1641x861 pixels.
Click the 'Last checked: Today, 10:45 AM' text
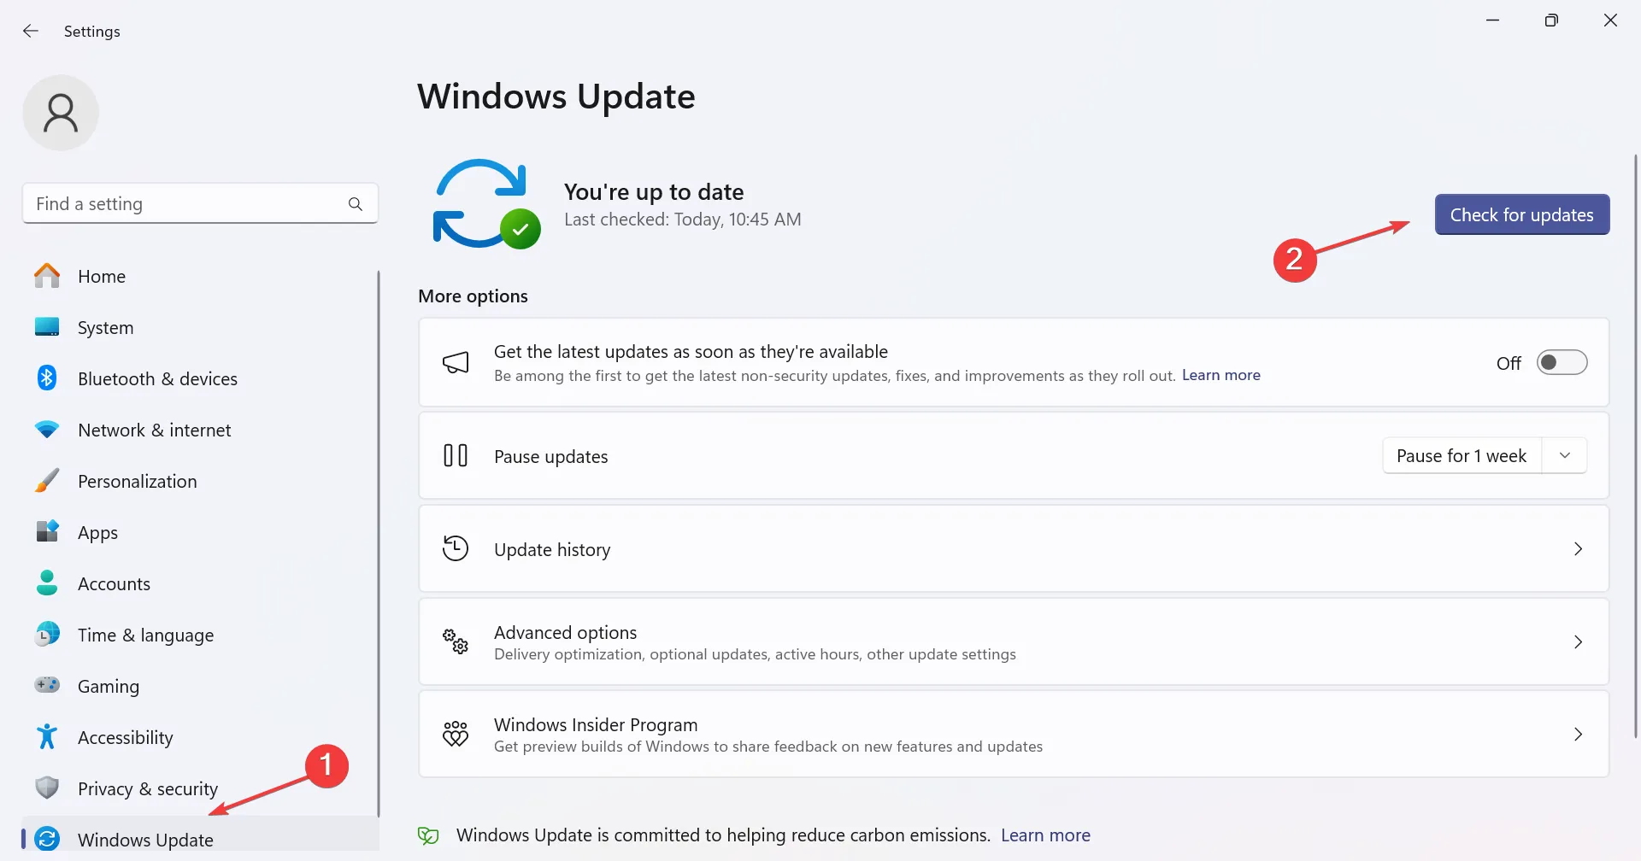coord(682,220)
